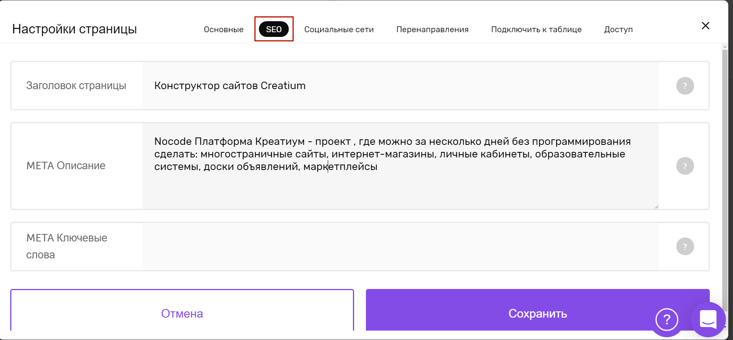Grab the META Описание textarea resize handle
Viewport: 733px width, 340px height.
[656, 207]
